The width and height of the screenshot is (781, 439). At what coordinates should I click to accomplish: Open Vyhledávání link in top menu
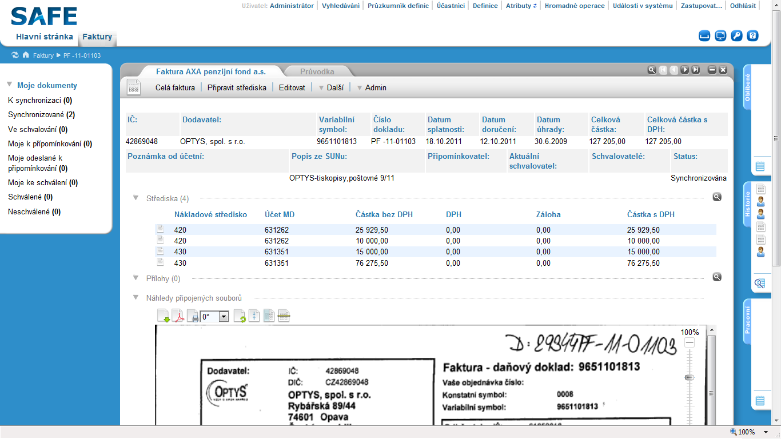tap(341, 6)
